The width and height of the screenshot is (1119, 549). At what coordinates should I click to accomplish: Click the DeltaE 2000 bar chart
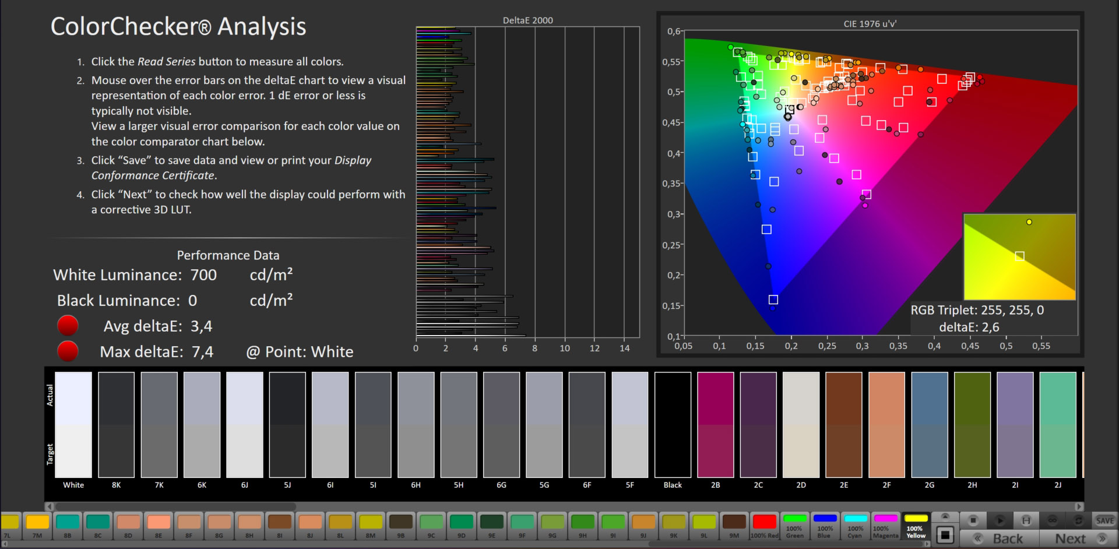click(x=527, y=182)
